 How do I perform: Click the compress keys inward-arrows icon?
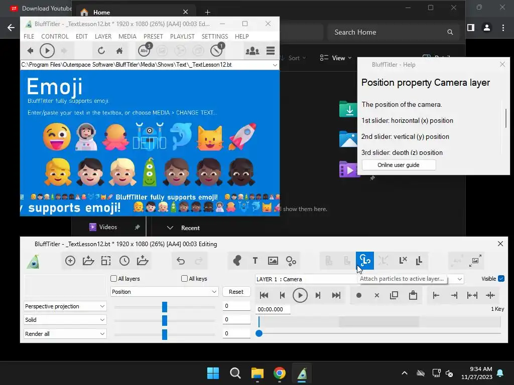[x=490, y=295]
